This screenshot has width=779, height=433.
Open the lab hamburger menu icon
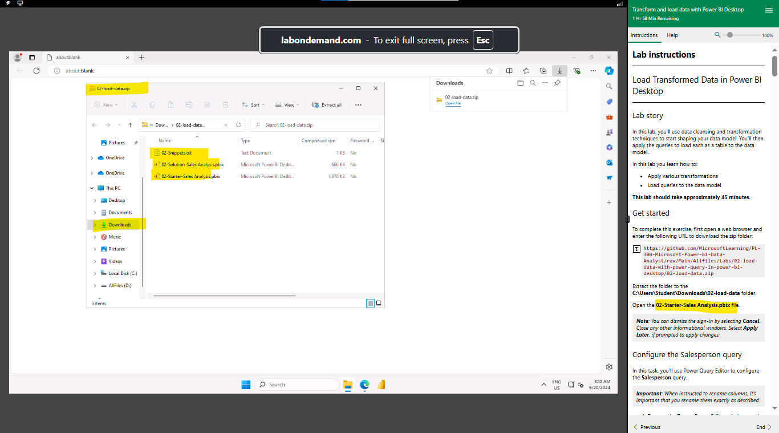pyautogui.click(x=769, y=10)
